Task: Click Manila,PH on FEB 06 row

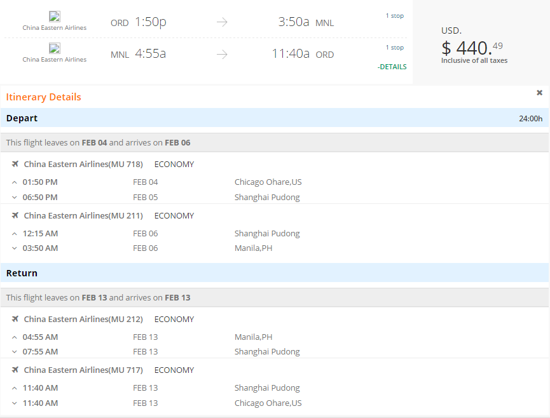Action: pos(253,248)
